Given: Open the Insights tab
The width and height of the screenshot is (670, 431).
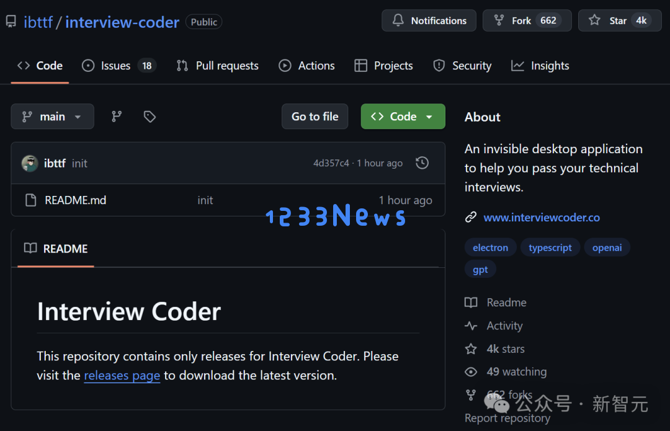Looking at the screenshot, I should 540,66.
